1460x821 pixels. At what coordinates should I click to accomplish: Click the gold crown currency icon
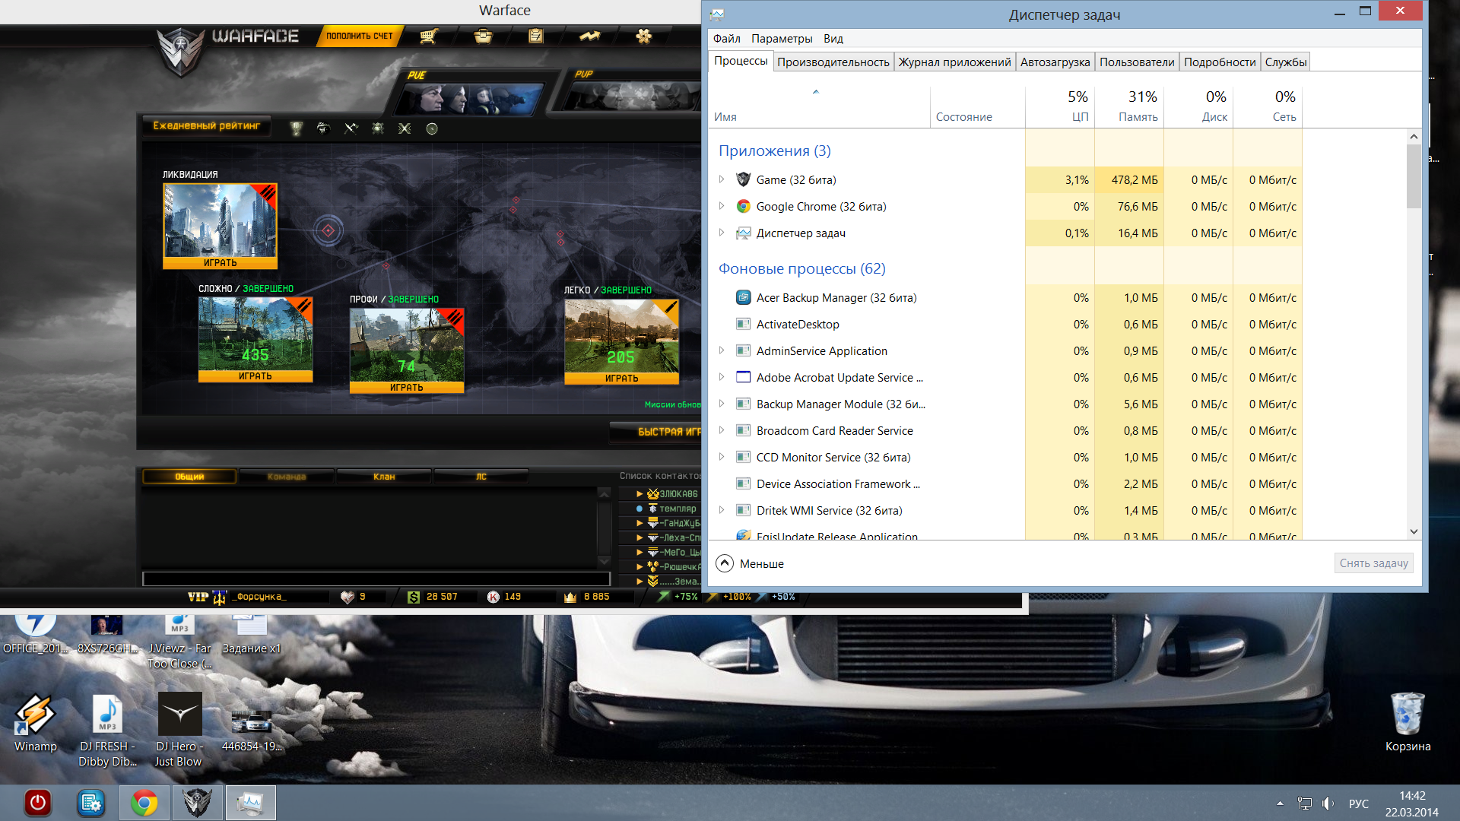point(570,597)
